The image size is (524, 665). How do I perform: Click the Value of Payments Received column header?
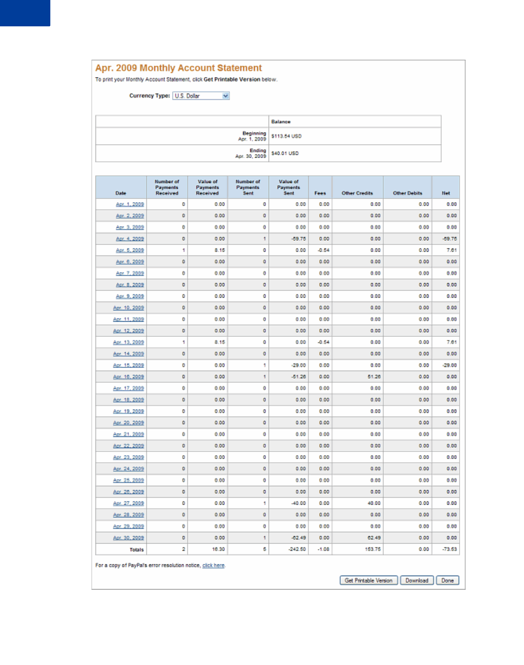[x=207, y=187]
